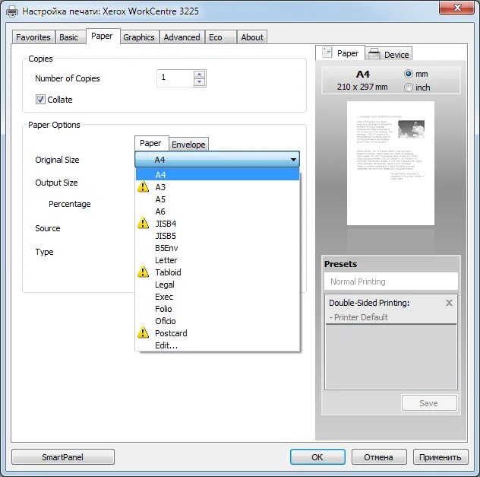Viewport: 480px width, 477px height.
Task: Click the Отмена cancel button
Action: (379, 457)
